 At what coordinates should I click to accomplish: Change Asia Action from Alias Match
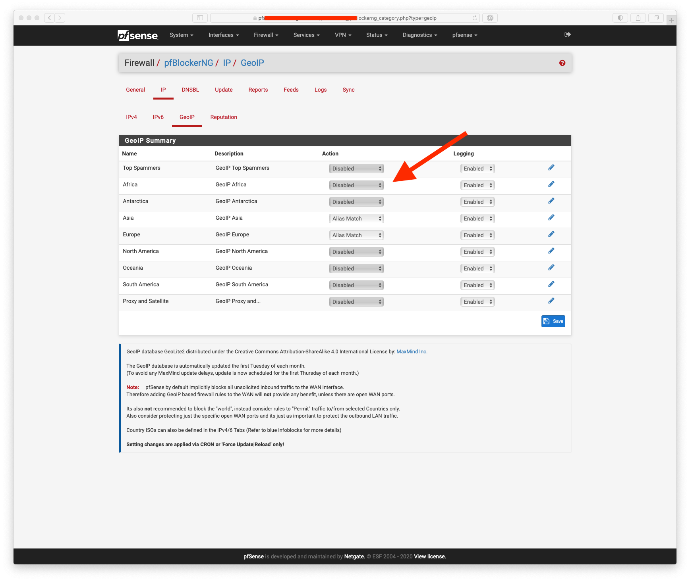click(356, 219)
